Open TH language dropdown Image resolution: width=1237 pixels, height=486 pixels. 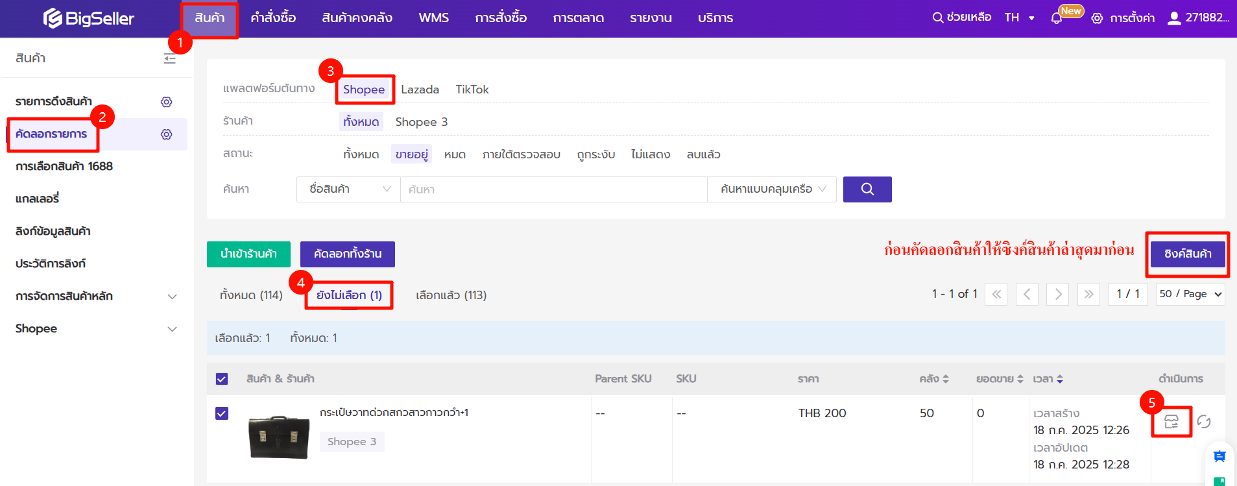coord(1020,18)
